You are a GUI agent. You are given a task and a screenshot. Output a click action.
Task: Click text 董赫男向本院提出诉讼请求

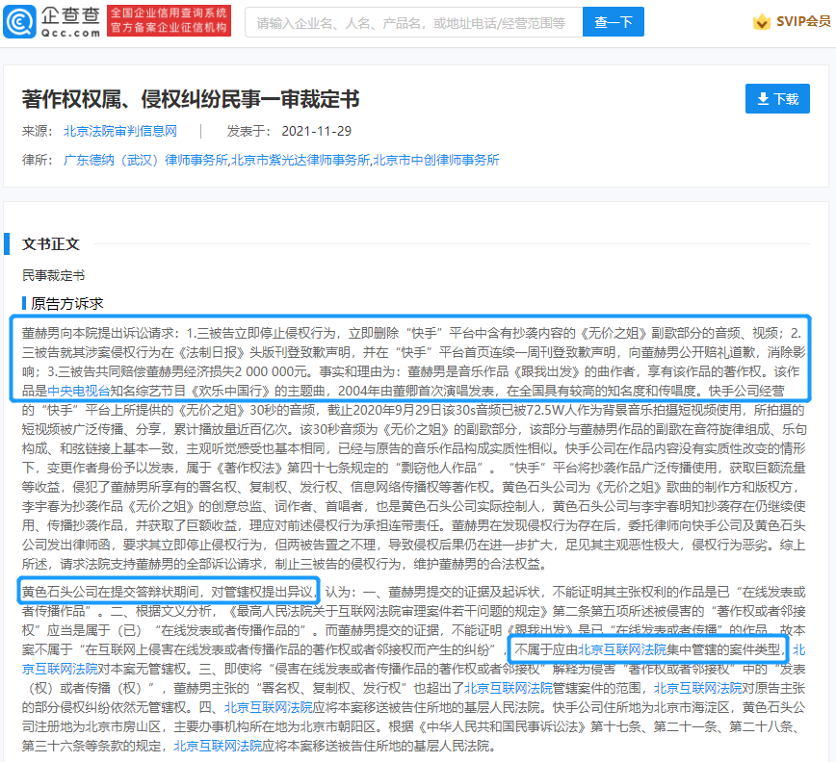[x=98, y=333]
